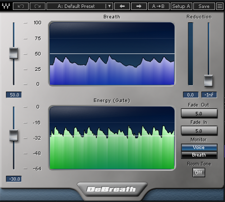The image size is (225, 202).
Task: Toggle Setup A/B button
Action: tap(181, 6)
